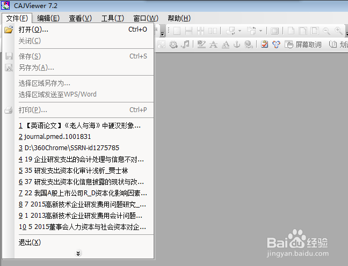
Task: Open the 帮助(H) menu
Action: pyautogui.click(x=179, y=18)
